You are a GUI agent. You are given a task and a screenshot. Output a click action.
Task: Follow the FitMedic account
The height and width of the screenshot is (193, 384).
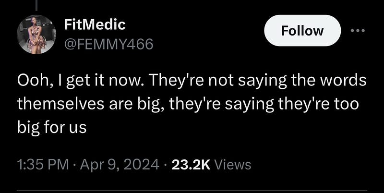(302, 31)
